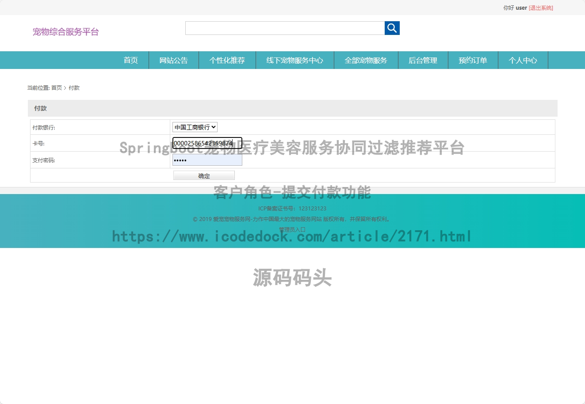Open 线下宠物服务中心 menu item
Image resolution: width=585 pixels, height=404 pixels.
click(x=295, y=60)
